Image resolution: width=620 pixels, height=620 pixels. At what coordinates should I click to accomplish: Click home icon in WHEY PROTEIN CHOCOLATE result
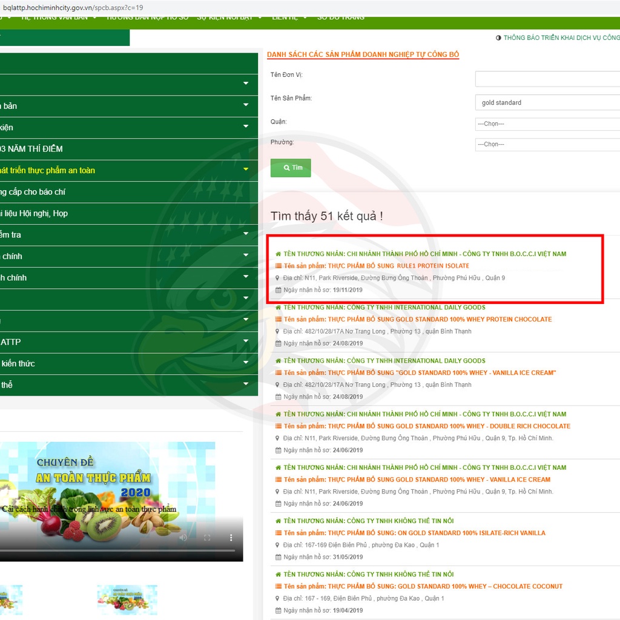coord(279,307)
